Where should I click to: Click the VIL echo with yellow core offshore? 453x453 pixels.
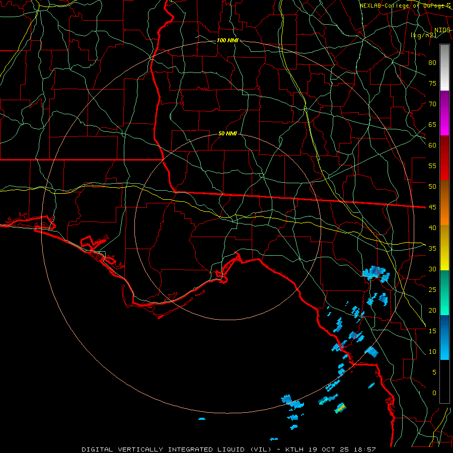[x=340, y=408]
